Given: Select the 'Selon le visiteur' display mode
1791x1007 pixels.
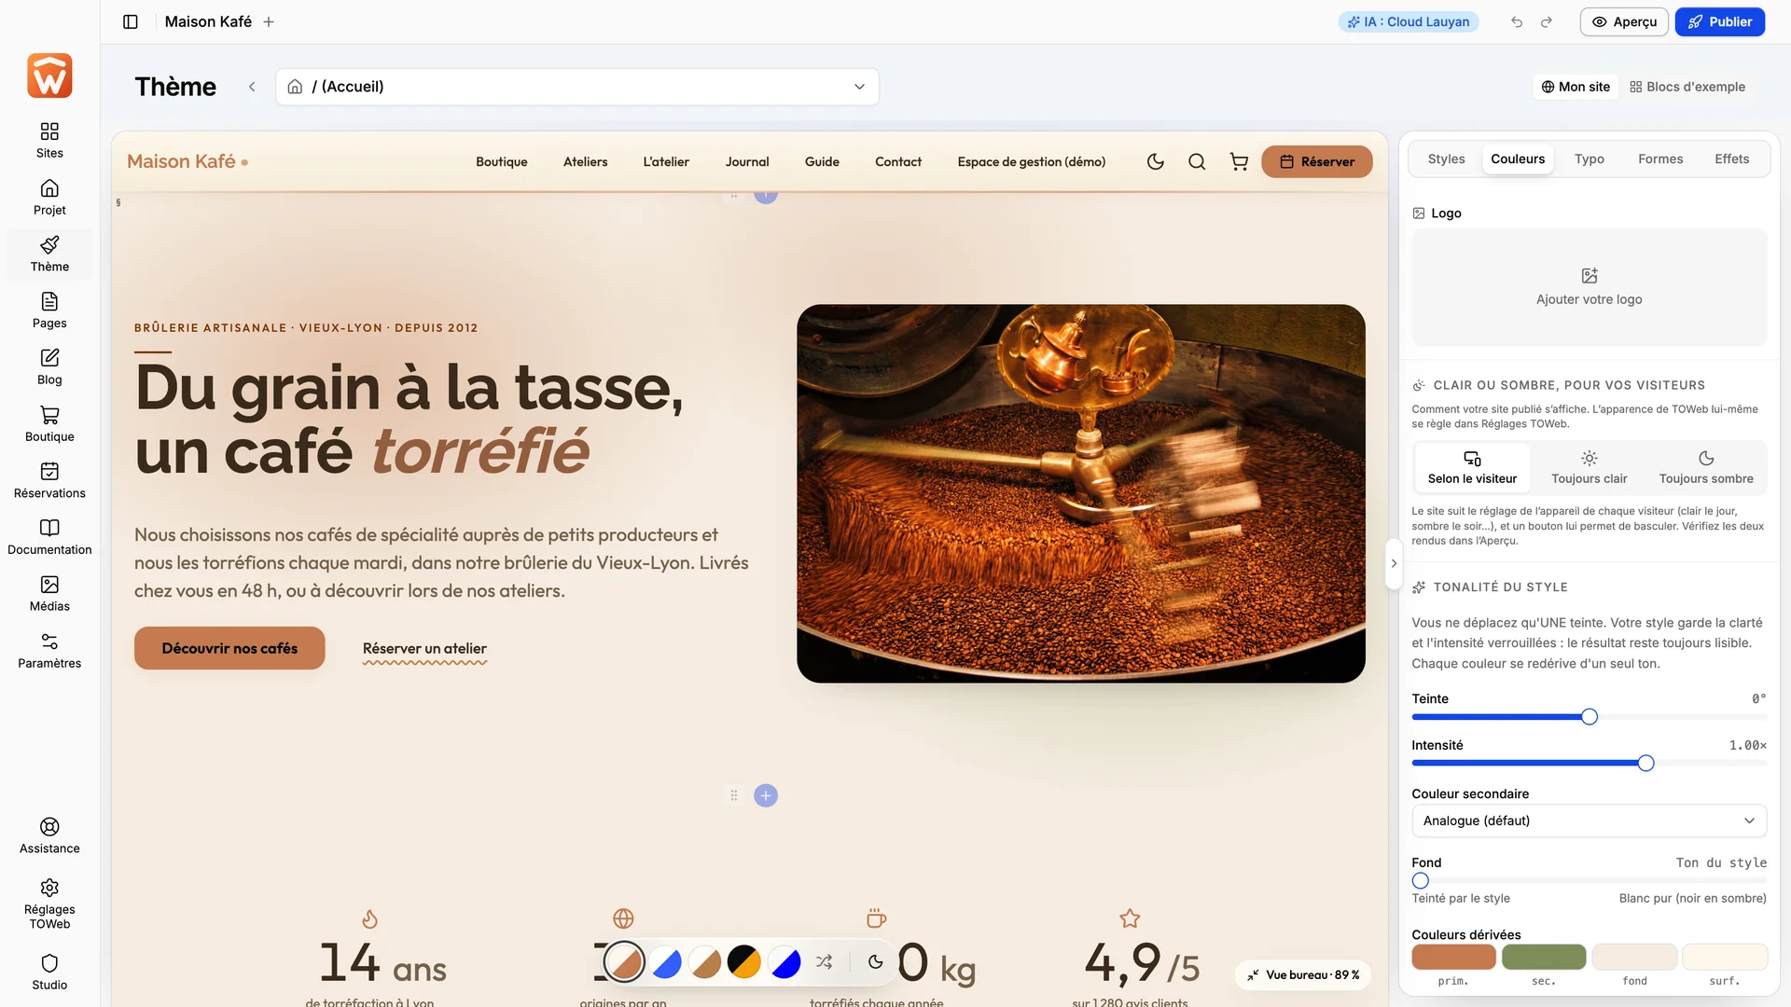Looking at the screenshot, I should point(1472,467).
